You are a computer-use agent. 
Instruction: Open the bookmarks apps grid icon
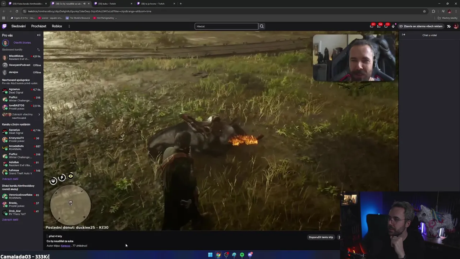(x=4, y=18)
